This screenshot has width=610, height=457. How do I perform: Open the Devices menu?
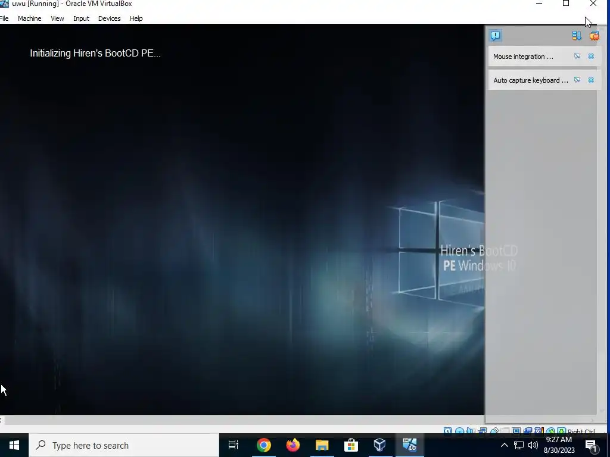[110, 18]
